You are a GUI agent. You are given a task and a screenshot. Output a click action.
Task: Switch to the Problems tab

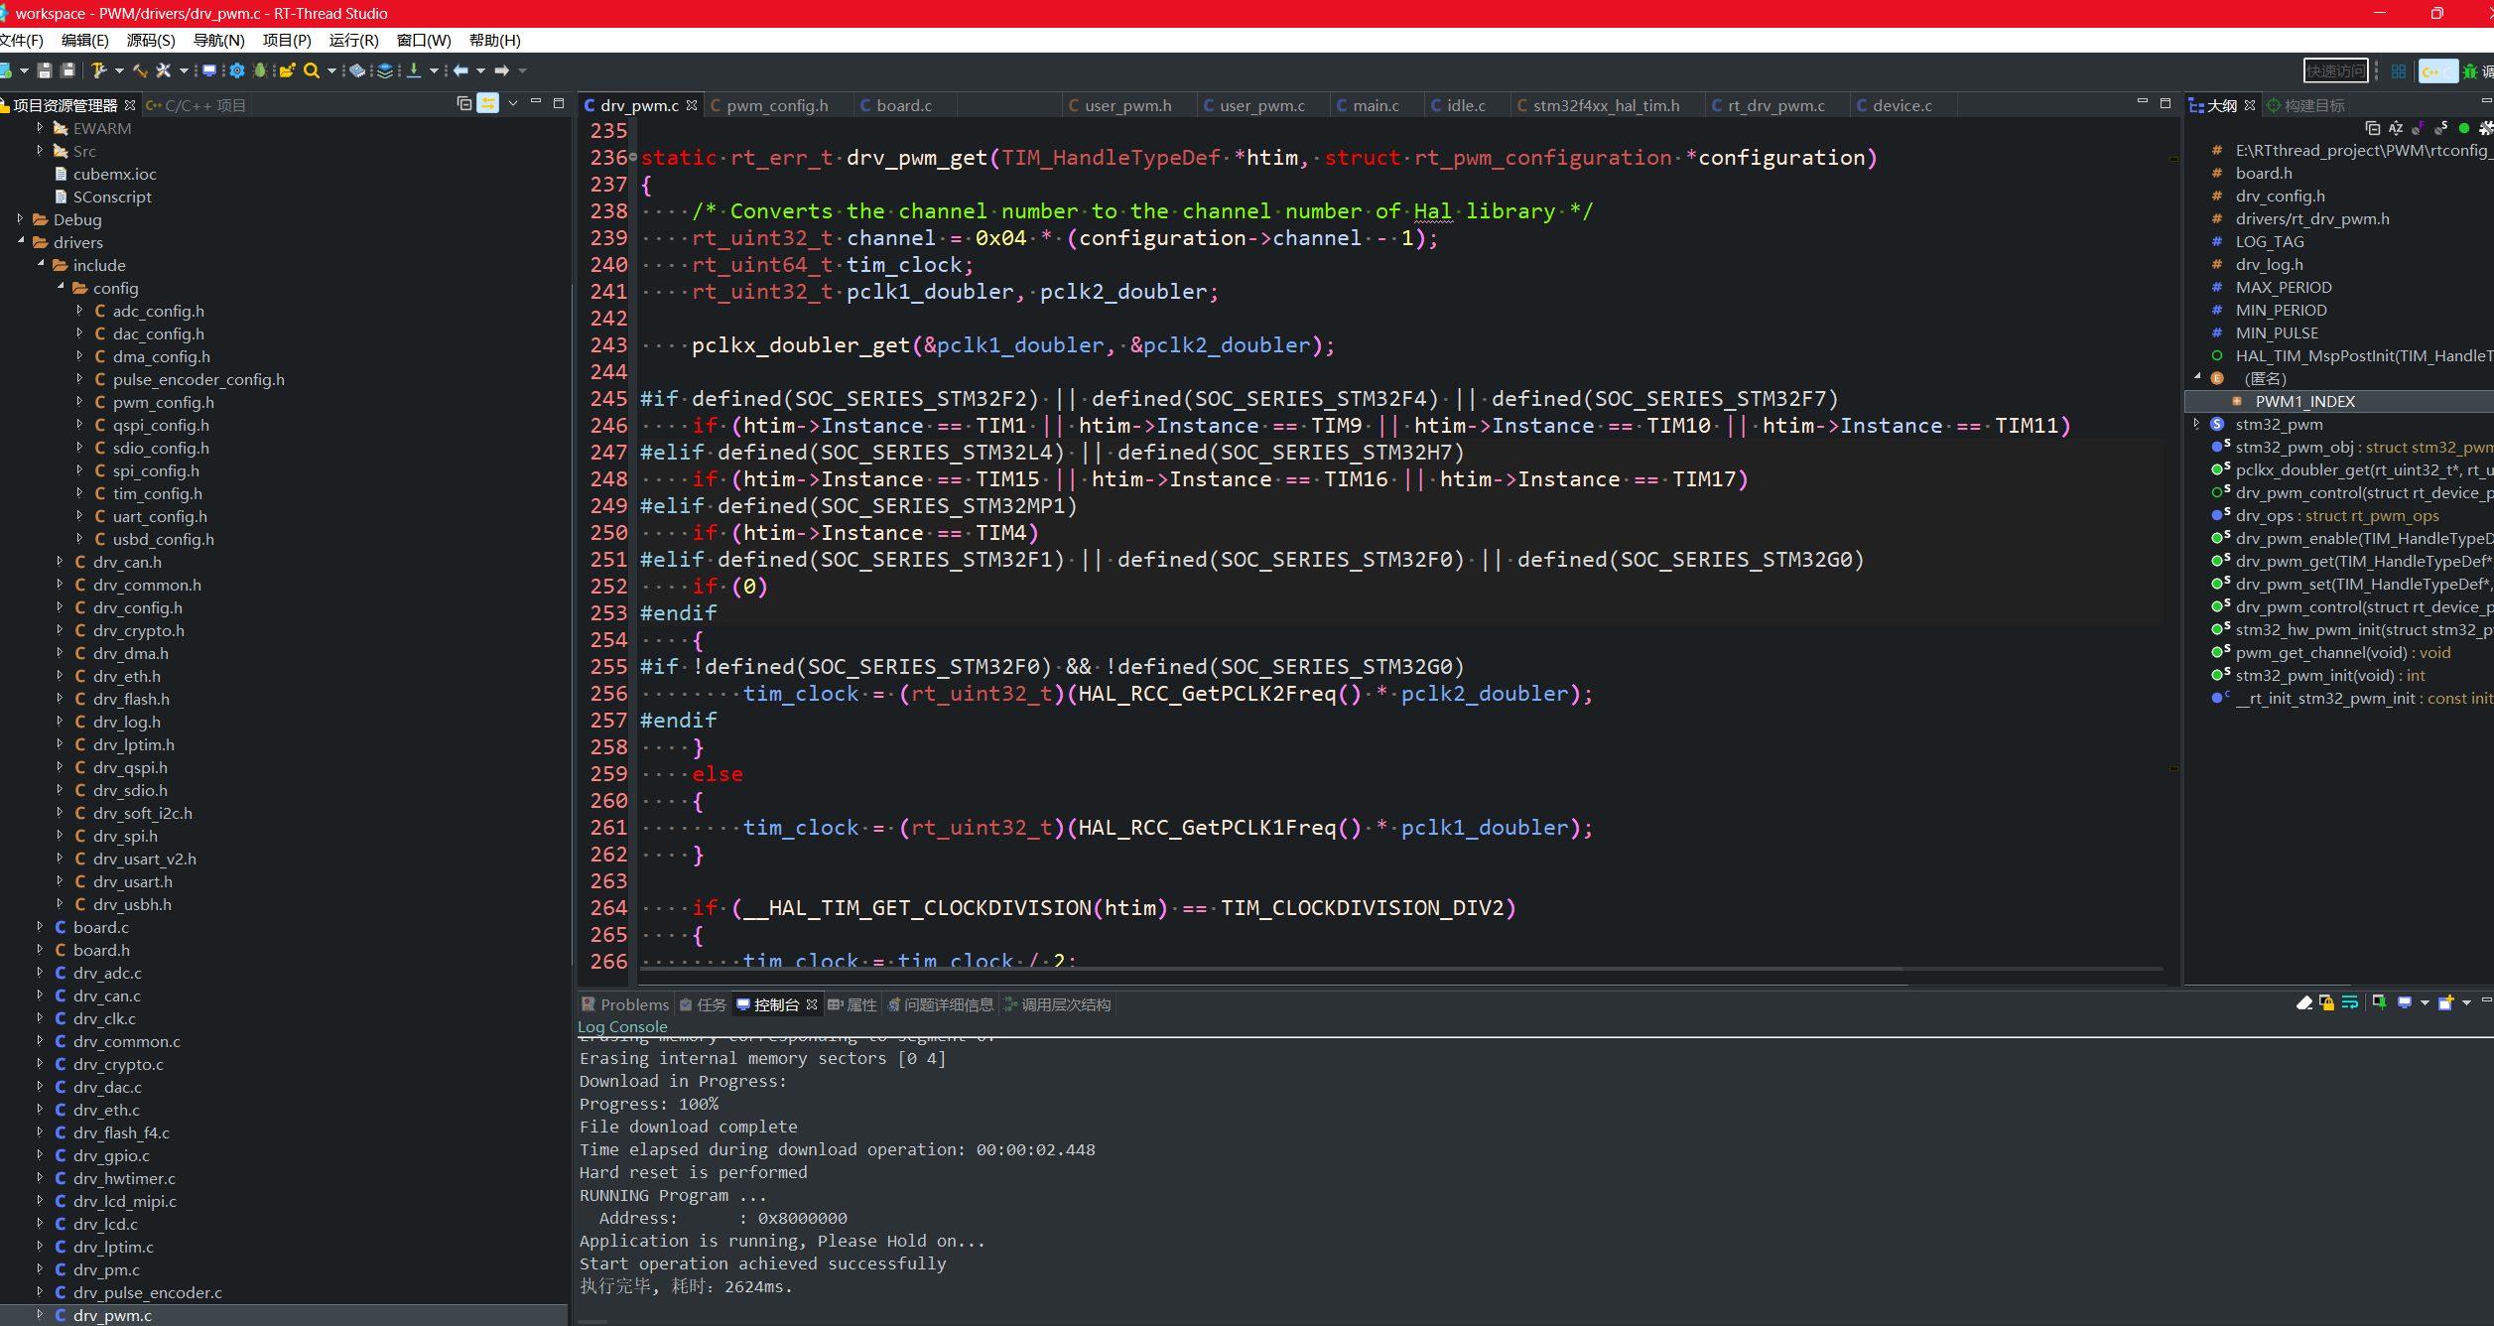(x=633, y=1004)
